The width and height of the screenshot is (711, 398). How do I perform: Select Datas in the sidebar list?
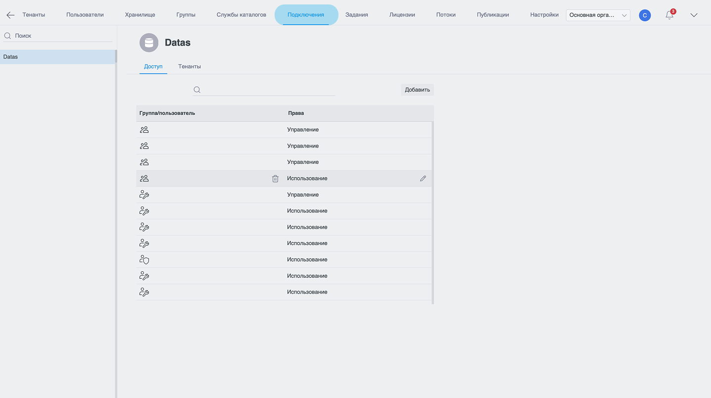coord(57,57)
